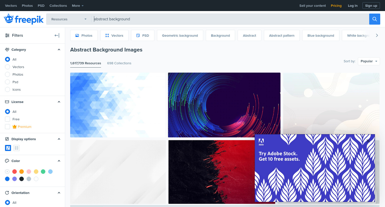Click the Photos tag chip
This screenshot has height=207, width=385.
pos(84,35)
